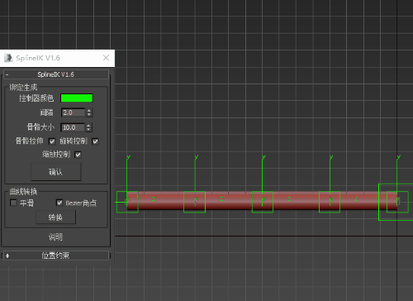Open the 说明 info button
413x301 pixels.
point(55,236)
